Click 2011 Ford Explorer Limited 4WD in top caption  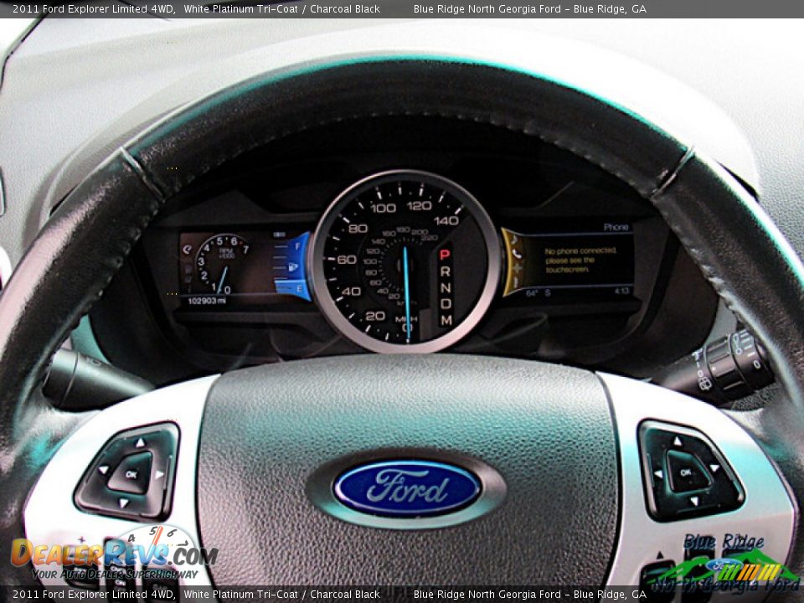pos(93,8)
